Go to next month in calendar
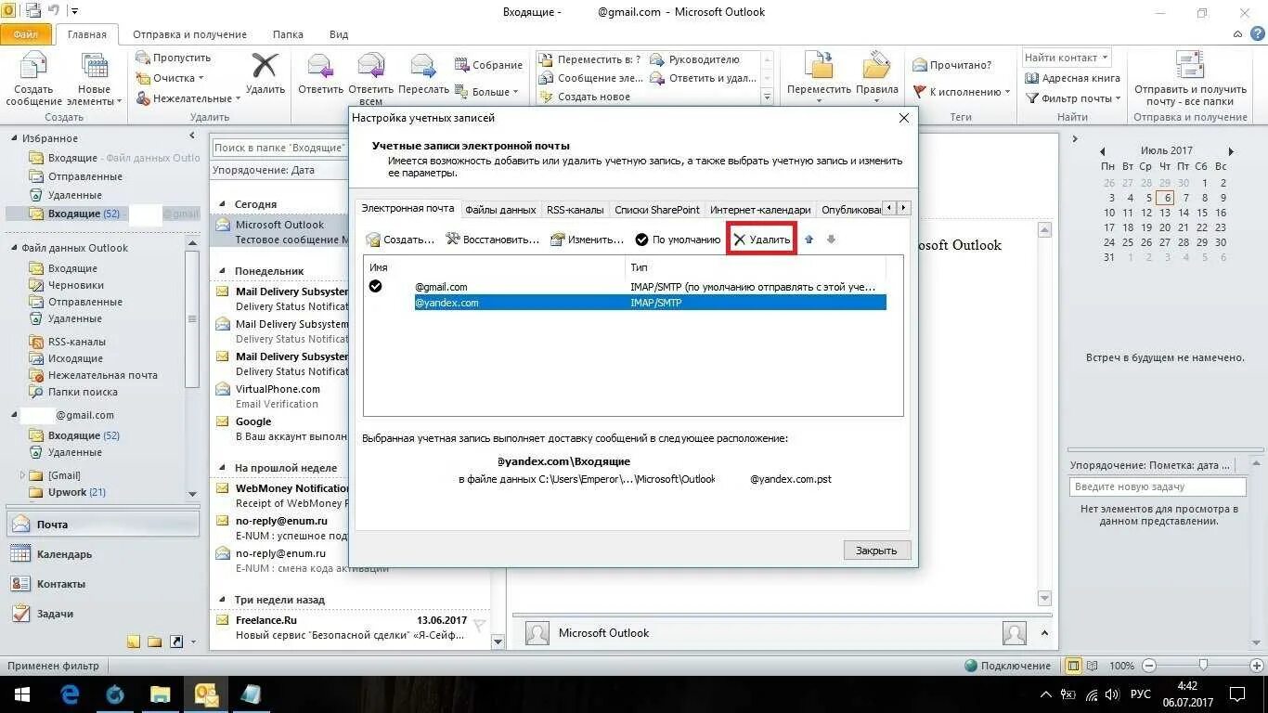1268x713 pixels. (x=1231, y=150)
